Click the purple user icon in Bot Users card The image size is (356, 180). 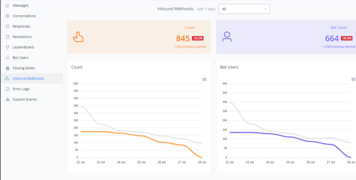click(x=227, y=37)
